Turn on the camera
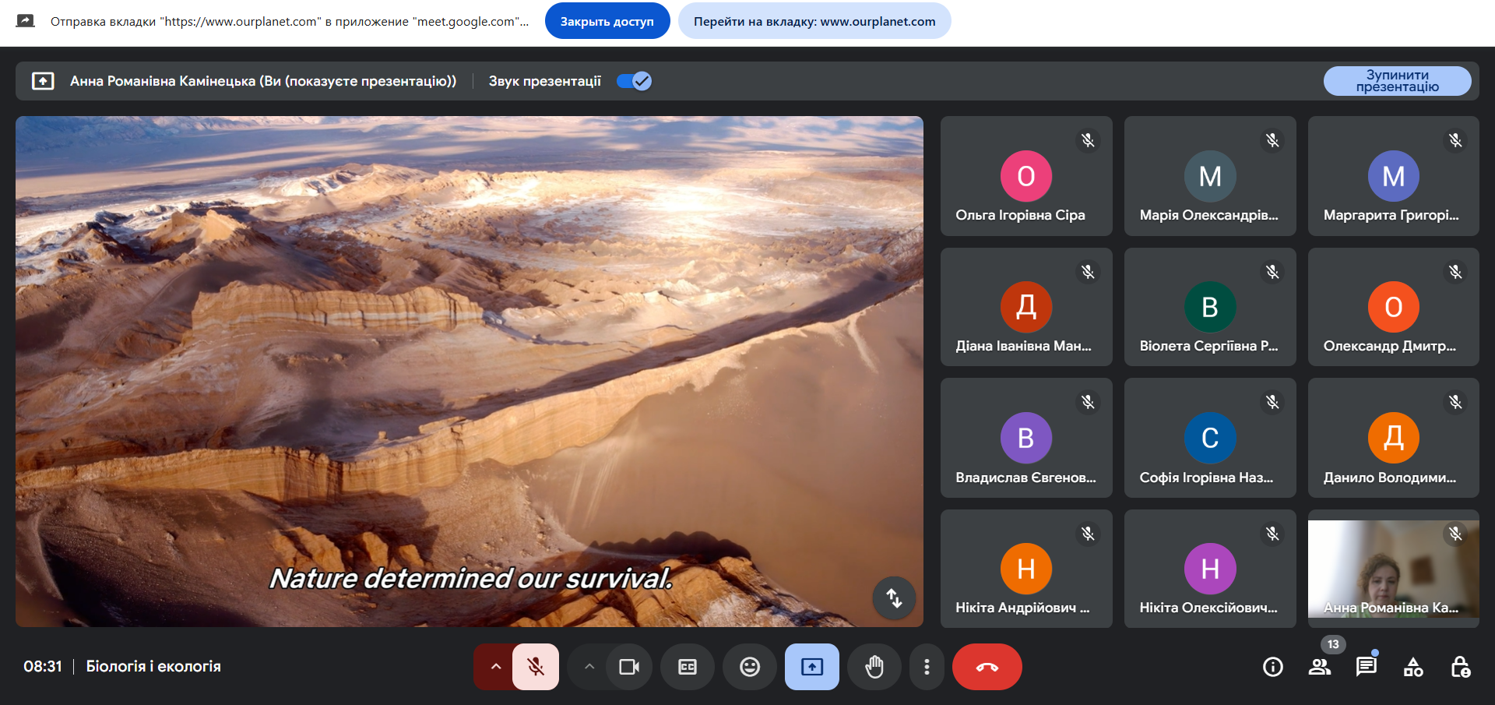1495x705 pixels. tap(629, 667)
